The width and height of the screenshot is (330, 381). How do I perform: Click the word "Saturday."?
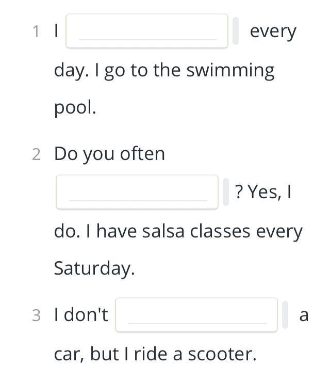pyautogui.click(x=94, y=268)
